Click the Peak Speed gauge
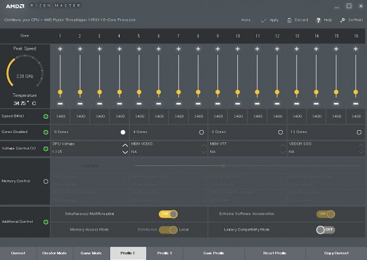 (x=25, y=71)
